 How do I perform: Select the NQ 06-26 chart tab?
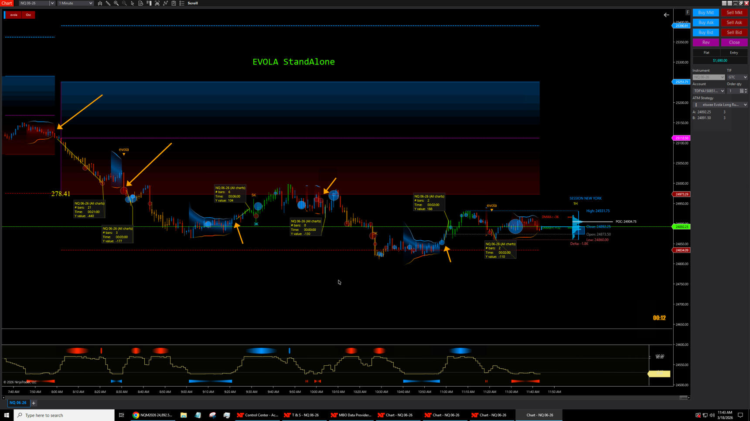pos(18,403)
